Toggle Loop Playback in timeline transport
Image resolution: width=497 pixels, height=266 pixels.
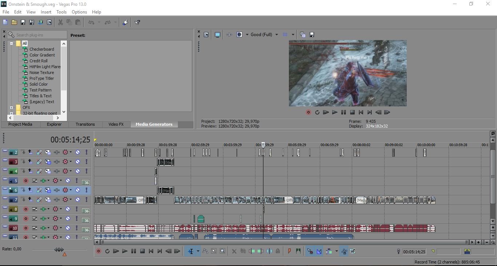coord(107,251)
